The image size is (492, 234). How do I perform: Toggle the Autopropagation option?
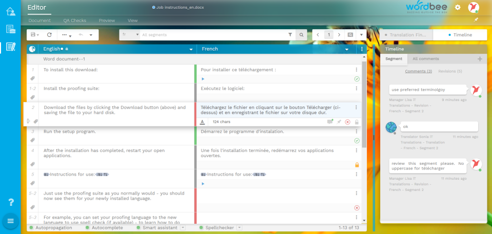[x=51, y=227]
